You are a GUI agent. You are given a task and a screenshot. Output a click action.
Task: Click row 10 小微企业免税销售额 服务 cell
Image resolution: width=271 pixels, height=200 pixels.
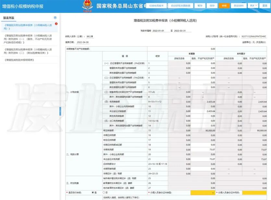pos(203,106)
